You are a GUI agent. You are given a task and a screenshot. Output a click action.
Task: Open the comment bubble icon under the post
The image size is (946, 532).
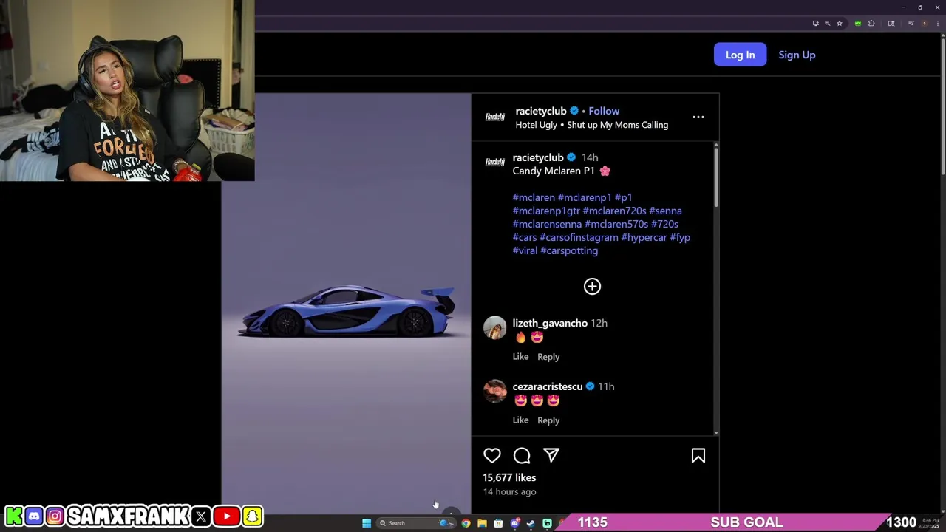(522, 456)
